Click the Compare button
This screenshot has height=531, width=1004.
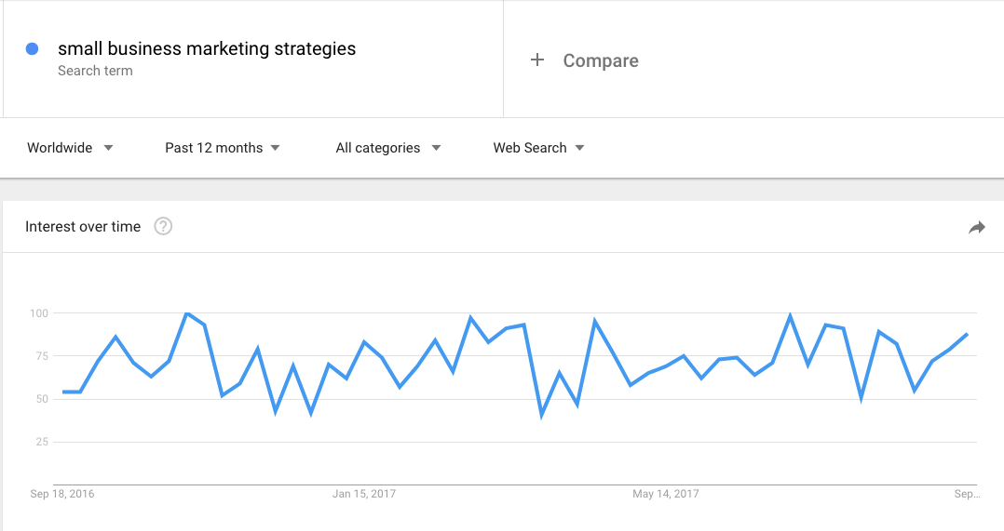[x=585, y=60]
